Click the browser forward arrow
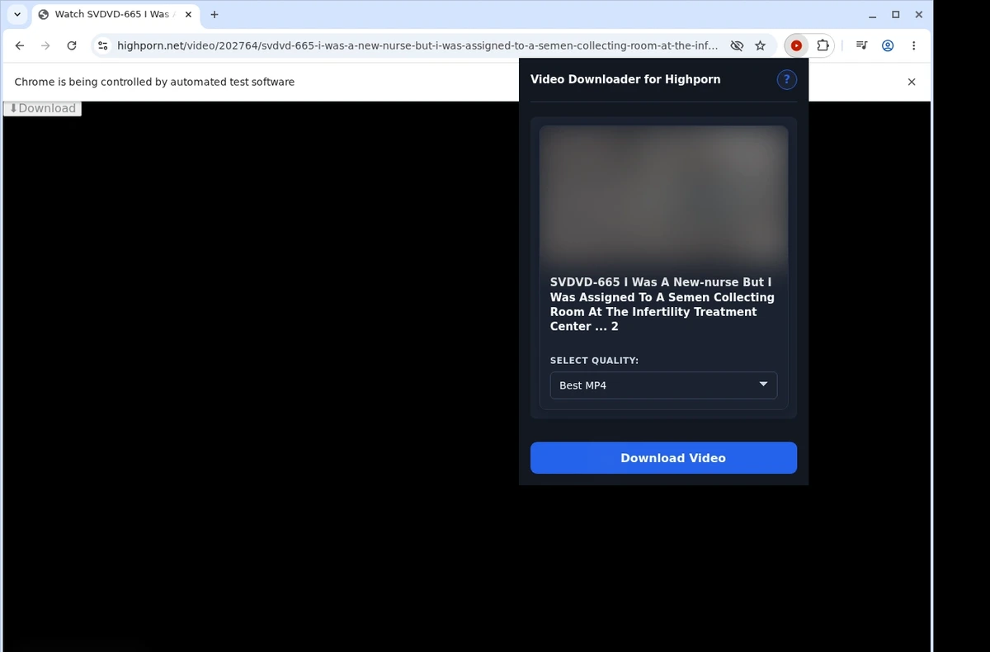The width and height of the screenshot is (990, 652). [45, 46]
